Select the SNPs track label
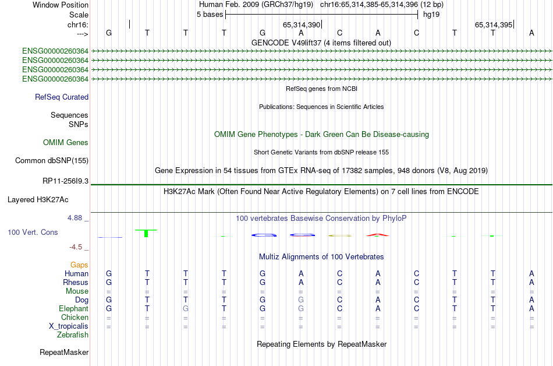 click(x=79, y=124)
